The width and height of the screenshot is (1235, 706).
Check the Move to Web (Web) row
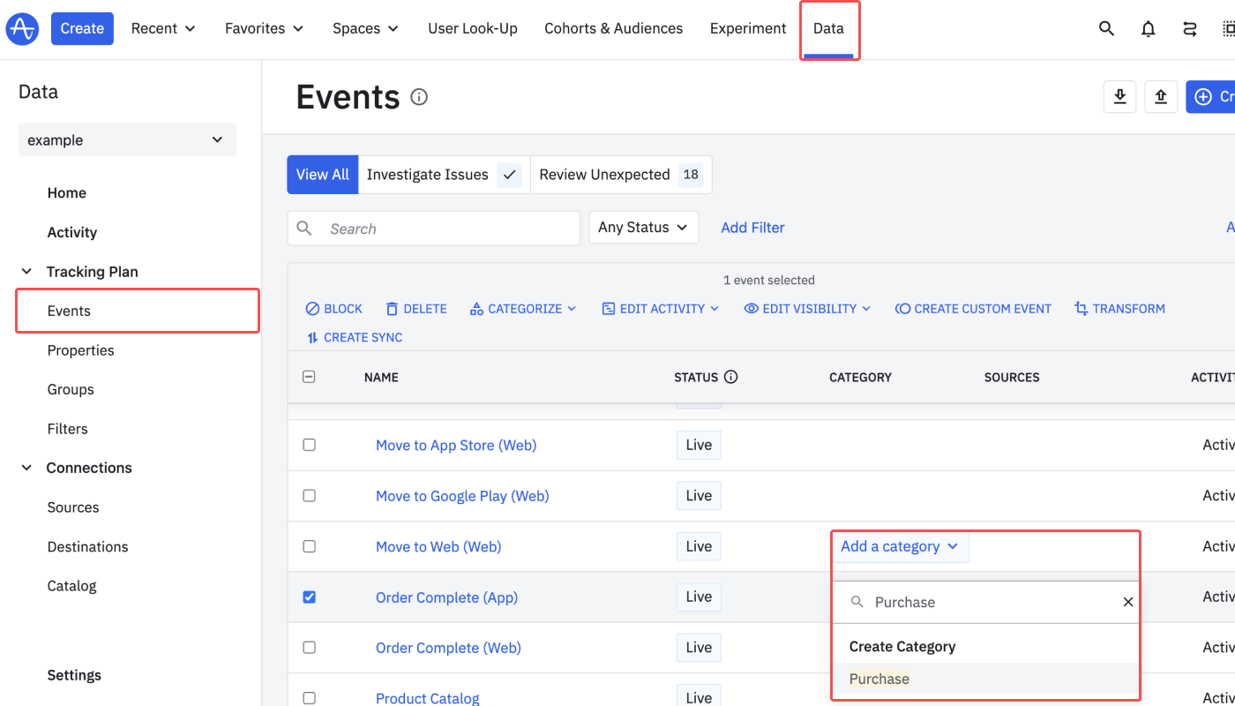pyautogui.click(x=309, y=546)
